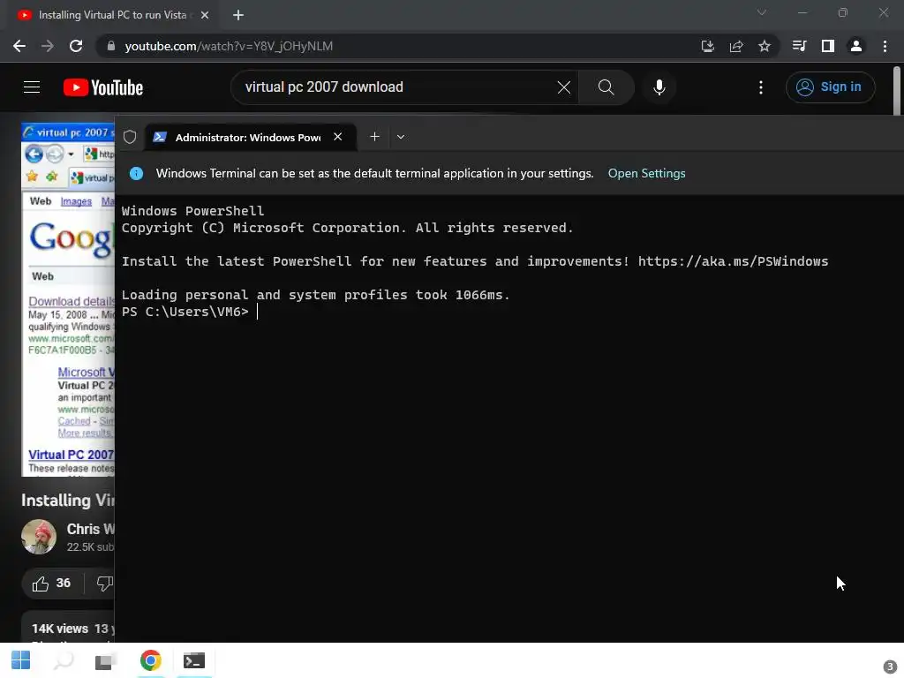Expand the Terminal new tab dropdown
904x678 pixels.
(x=401, y=137)
